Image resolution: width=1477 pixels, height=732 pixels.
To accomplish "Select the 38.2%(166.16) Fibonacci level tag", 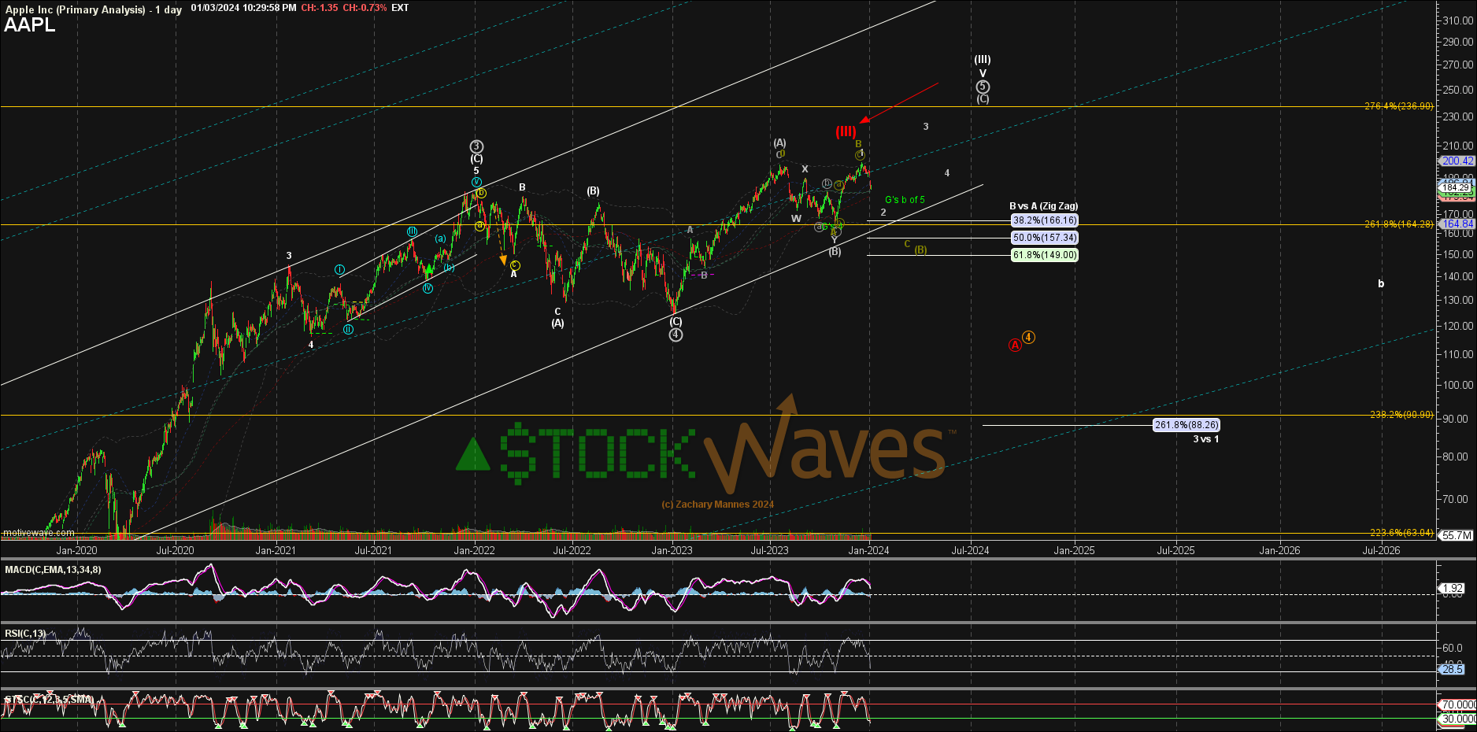I will pyautogui.click(x=1044, y=220).
